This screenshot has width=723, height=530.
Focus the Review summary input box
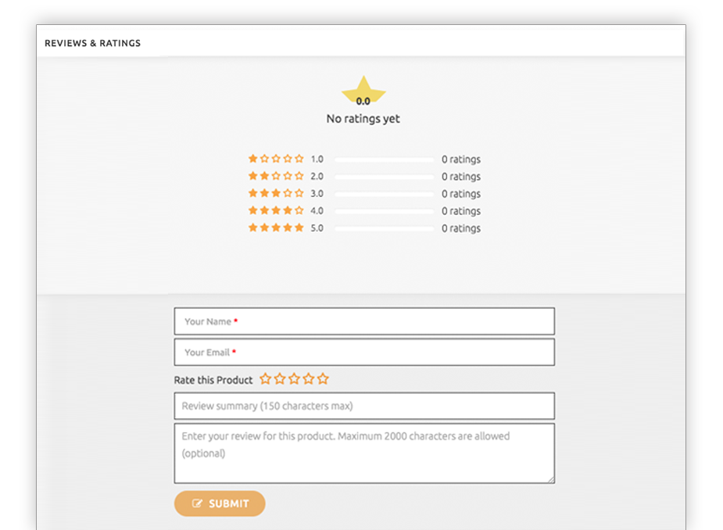click(x=364, y=406)
